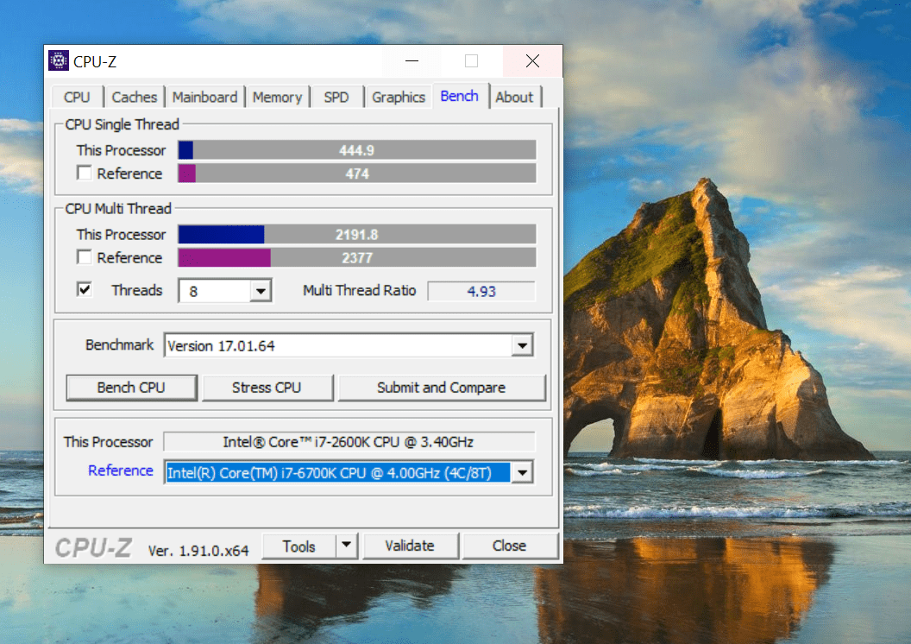Minimize the CPU-Z window
The height and width of the screenshot is (644, 911).
coord(412,61)
